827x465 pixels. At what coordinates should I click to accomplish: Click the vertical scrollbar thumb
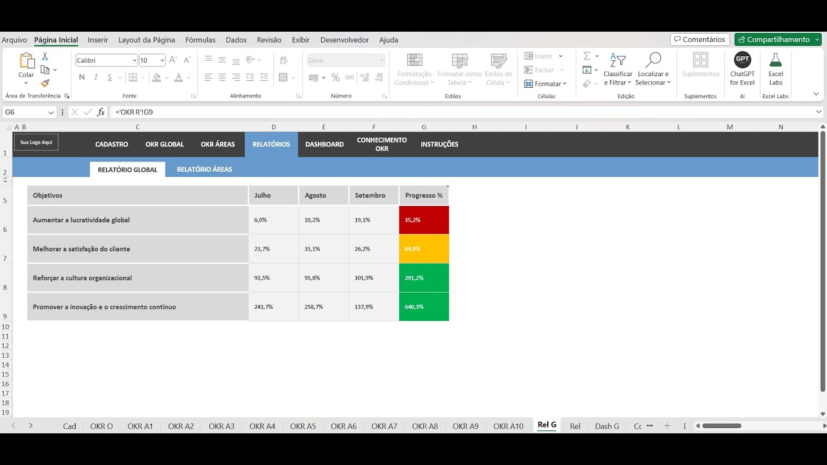(822, 262)
